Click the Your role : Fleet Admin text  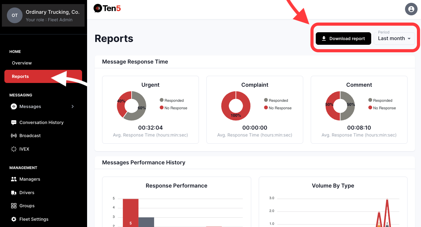click(49, 20)
